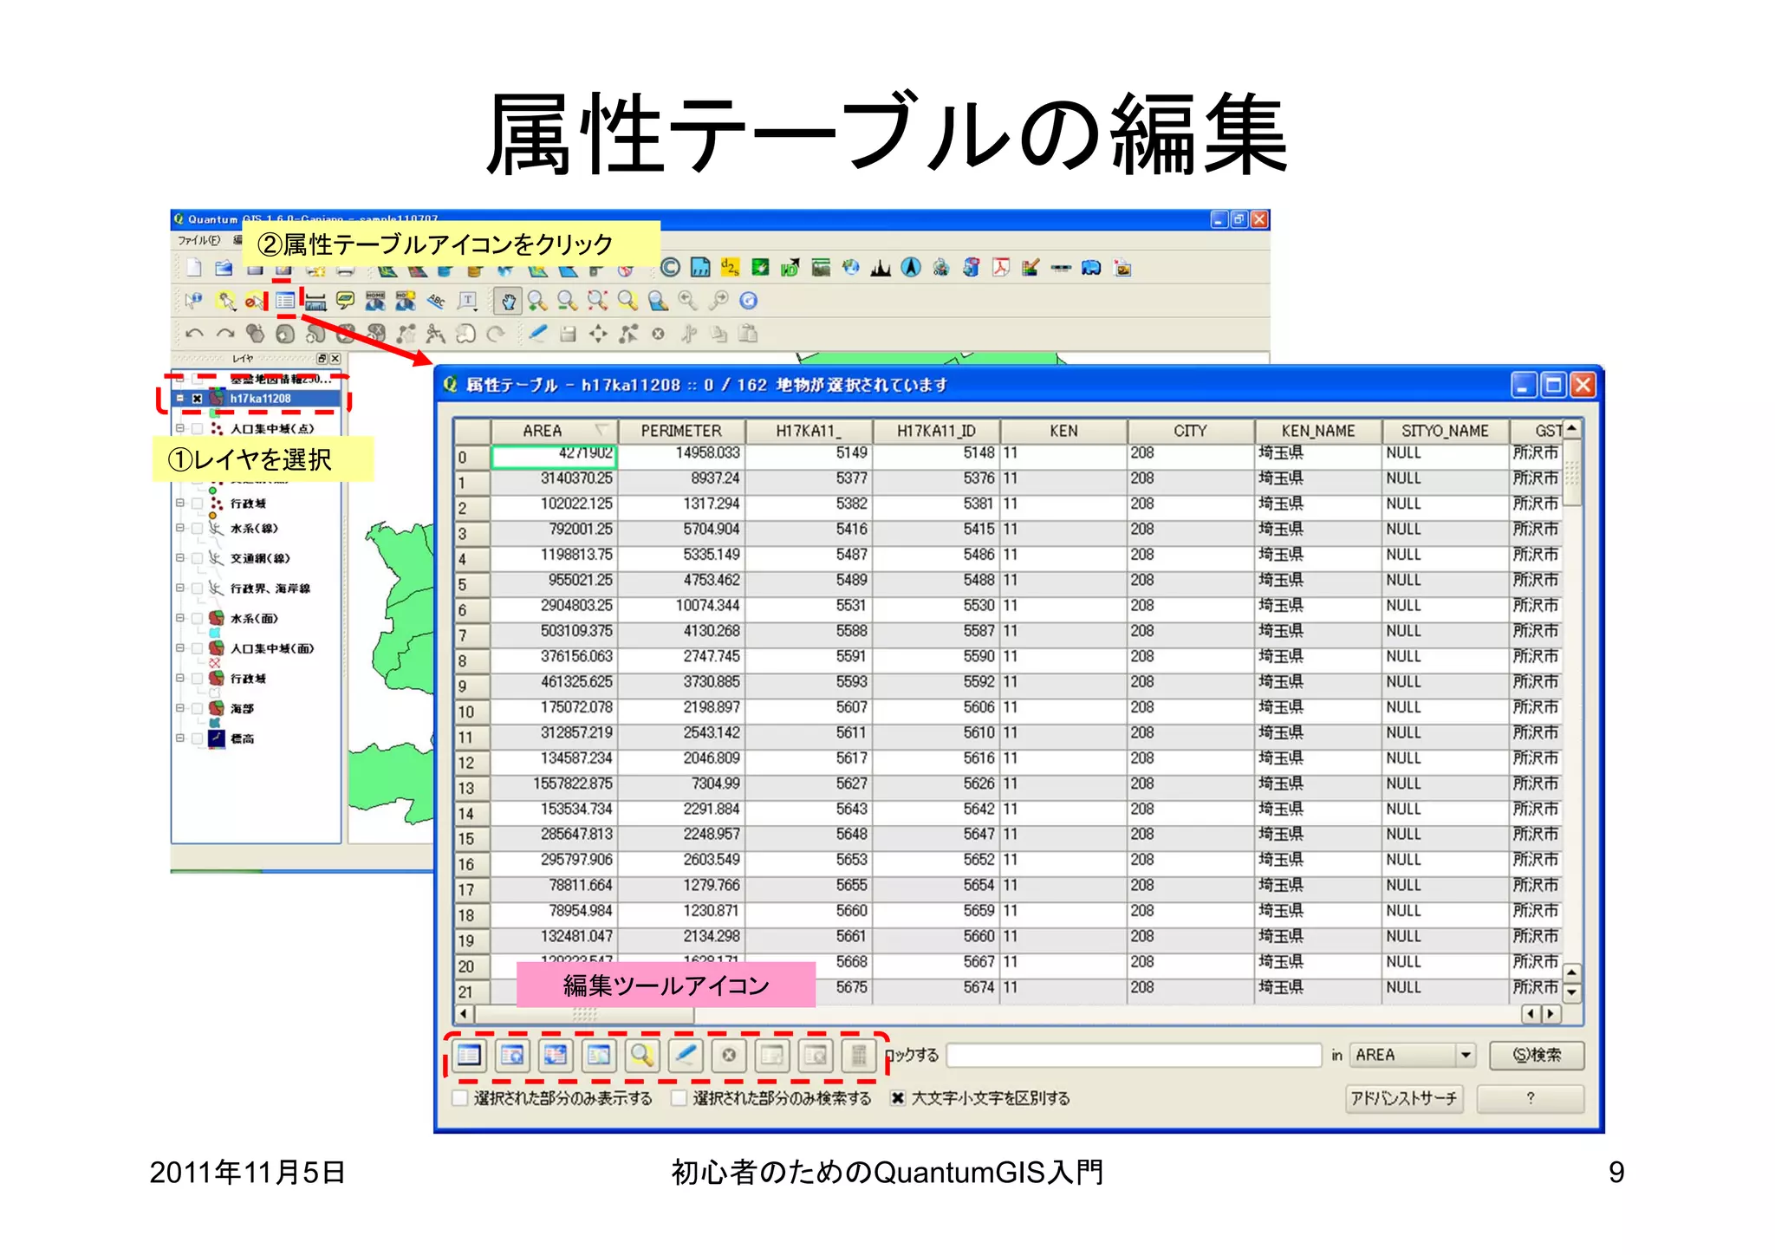1775x1255 pixels.
Task: Click the ? help button
Action: (1531, 1099)
